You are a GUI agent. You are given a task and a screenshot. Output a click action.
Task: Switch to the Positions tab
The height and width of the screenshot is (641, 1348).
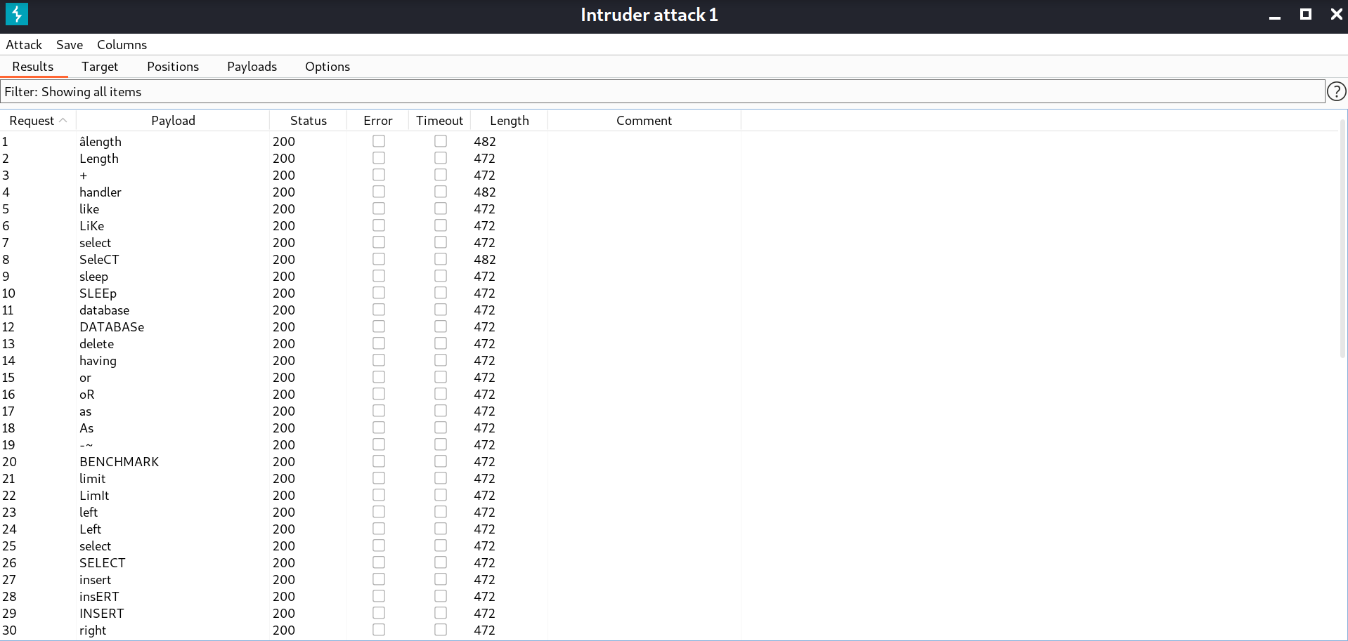click(x=173, y=66)
